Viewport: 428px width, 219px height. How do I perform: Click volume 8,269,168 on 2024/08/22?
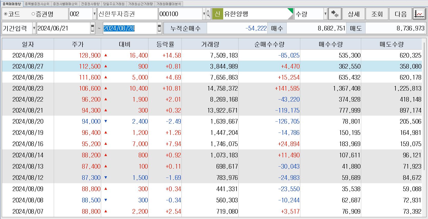(x=224, y=99)
